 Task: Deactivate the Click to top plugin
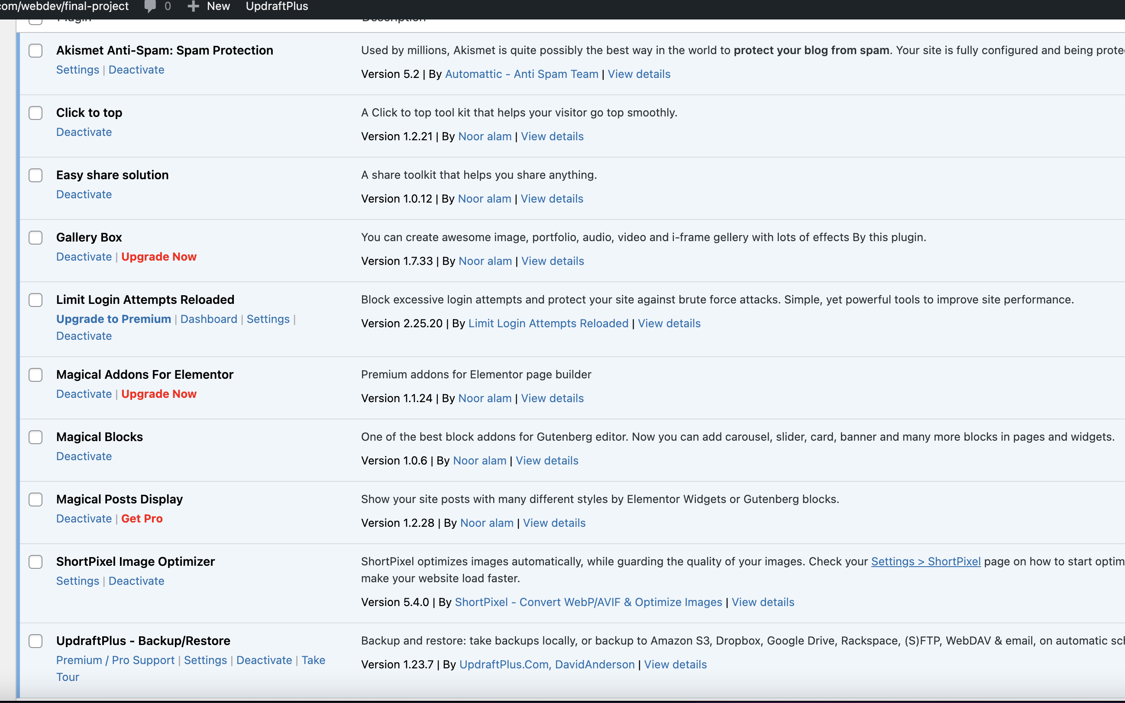click(x=84, y=132)
